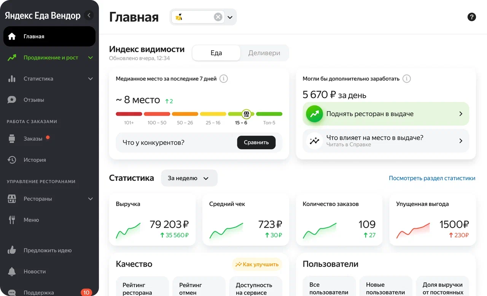Clear the selected restaurant with X icon
The width and height of the screenshot is (487, 296).
[x=218, y=17]
